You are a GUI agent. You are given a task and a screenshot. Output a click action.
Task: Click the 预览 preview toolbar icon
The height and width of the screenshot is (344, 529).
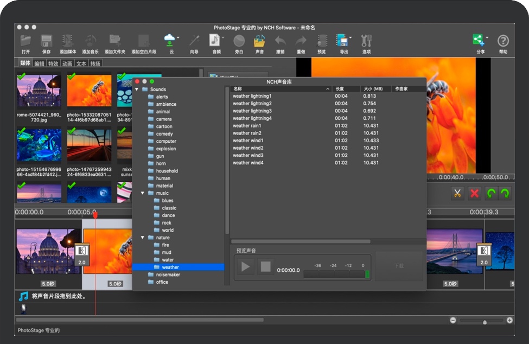click(322, 41)
